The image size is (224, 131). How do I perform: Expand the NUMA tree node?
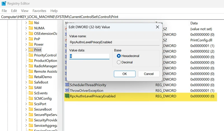click(26, 28)
